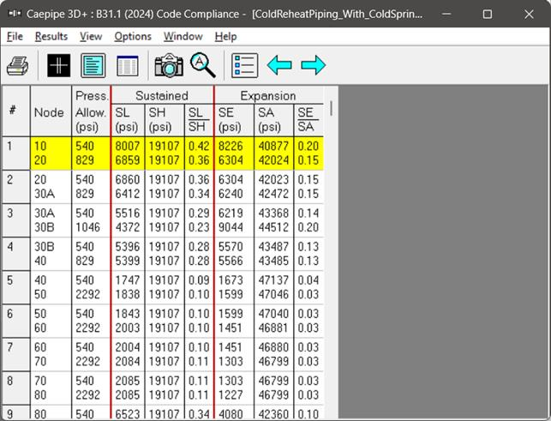Open the File menu

point(15,36)
